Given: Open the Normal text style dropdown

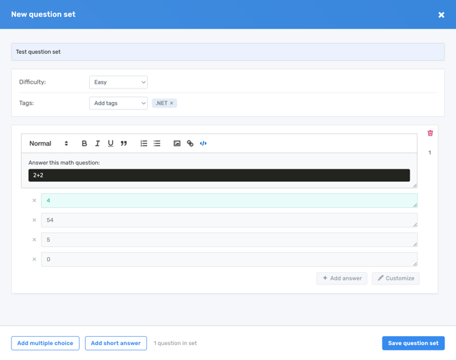Looking at the screenshot, I should [48, 144].
